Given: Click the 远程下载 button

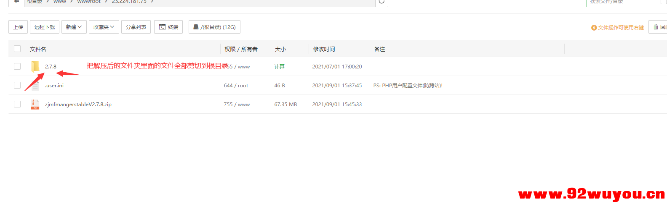Looking at the screenshot, I should (45, 27).
